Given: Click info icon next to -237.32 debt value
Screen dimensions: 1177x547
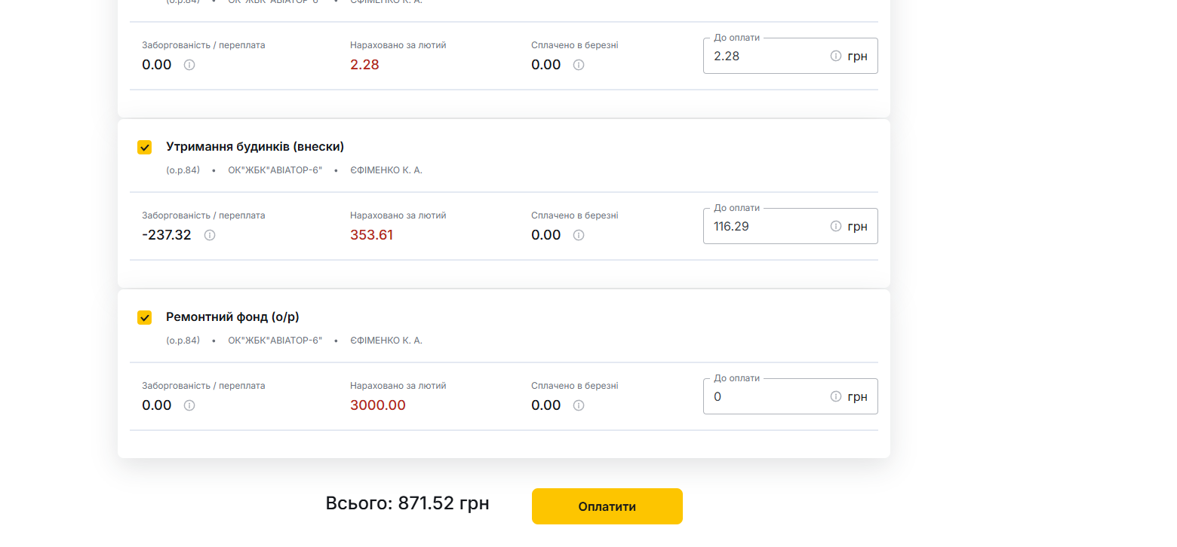Looking at the screenshot, I should pyautogui.click(x=210, y=235).
